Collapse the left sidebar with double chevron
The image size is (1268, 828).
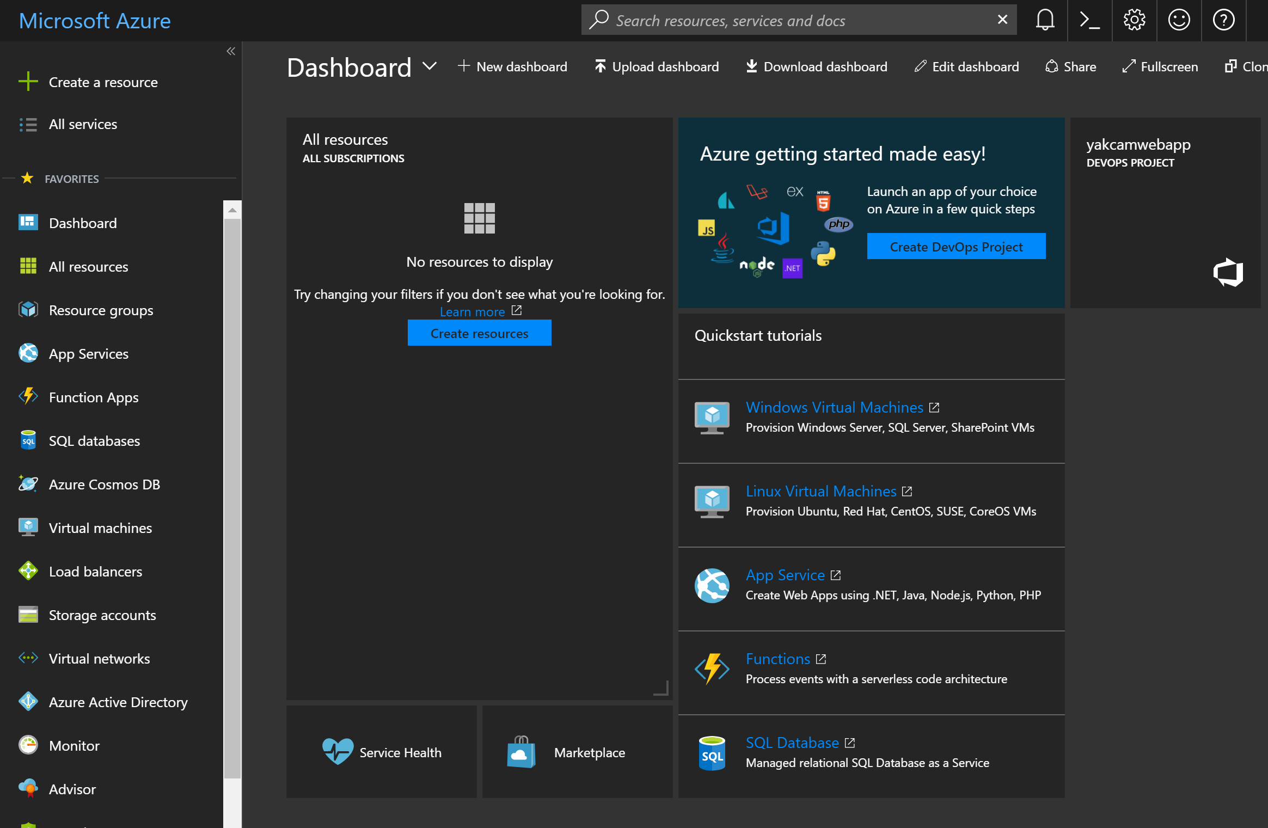pos(231,51)
